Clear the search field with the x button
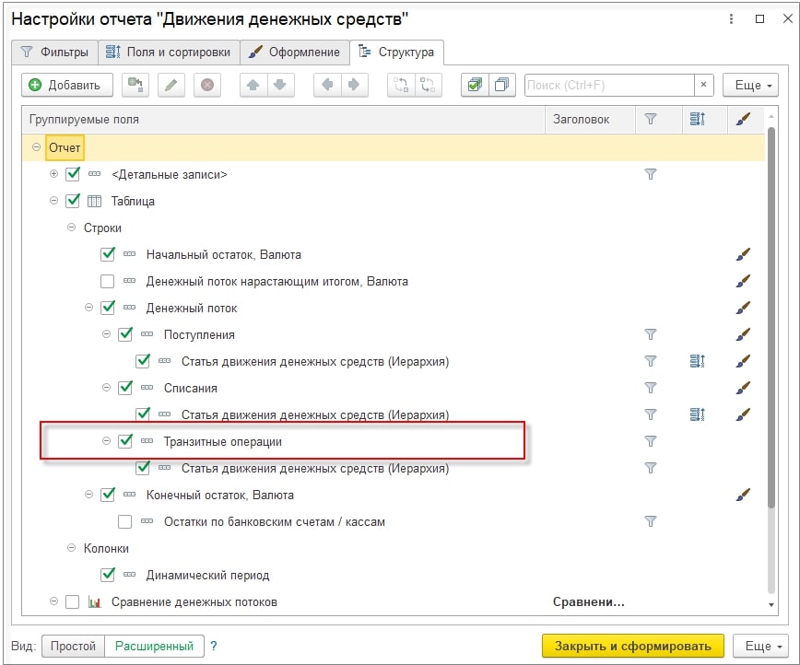 703,85
